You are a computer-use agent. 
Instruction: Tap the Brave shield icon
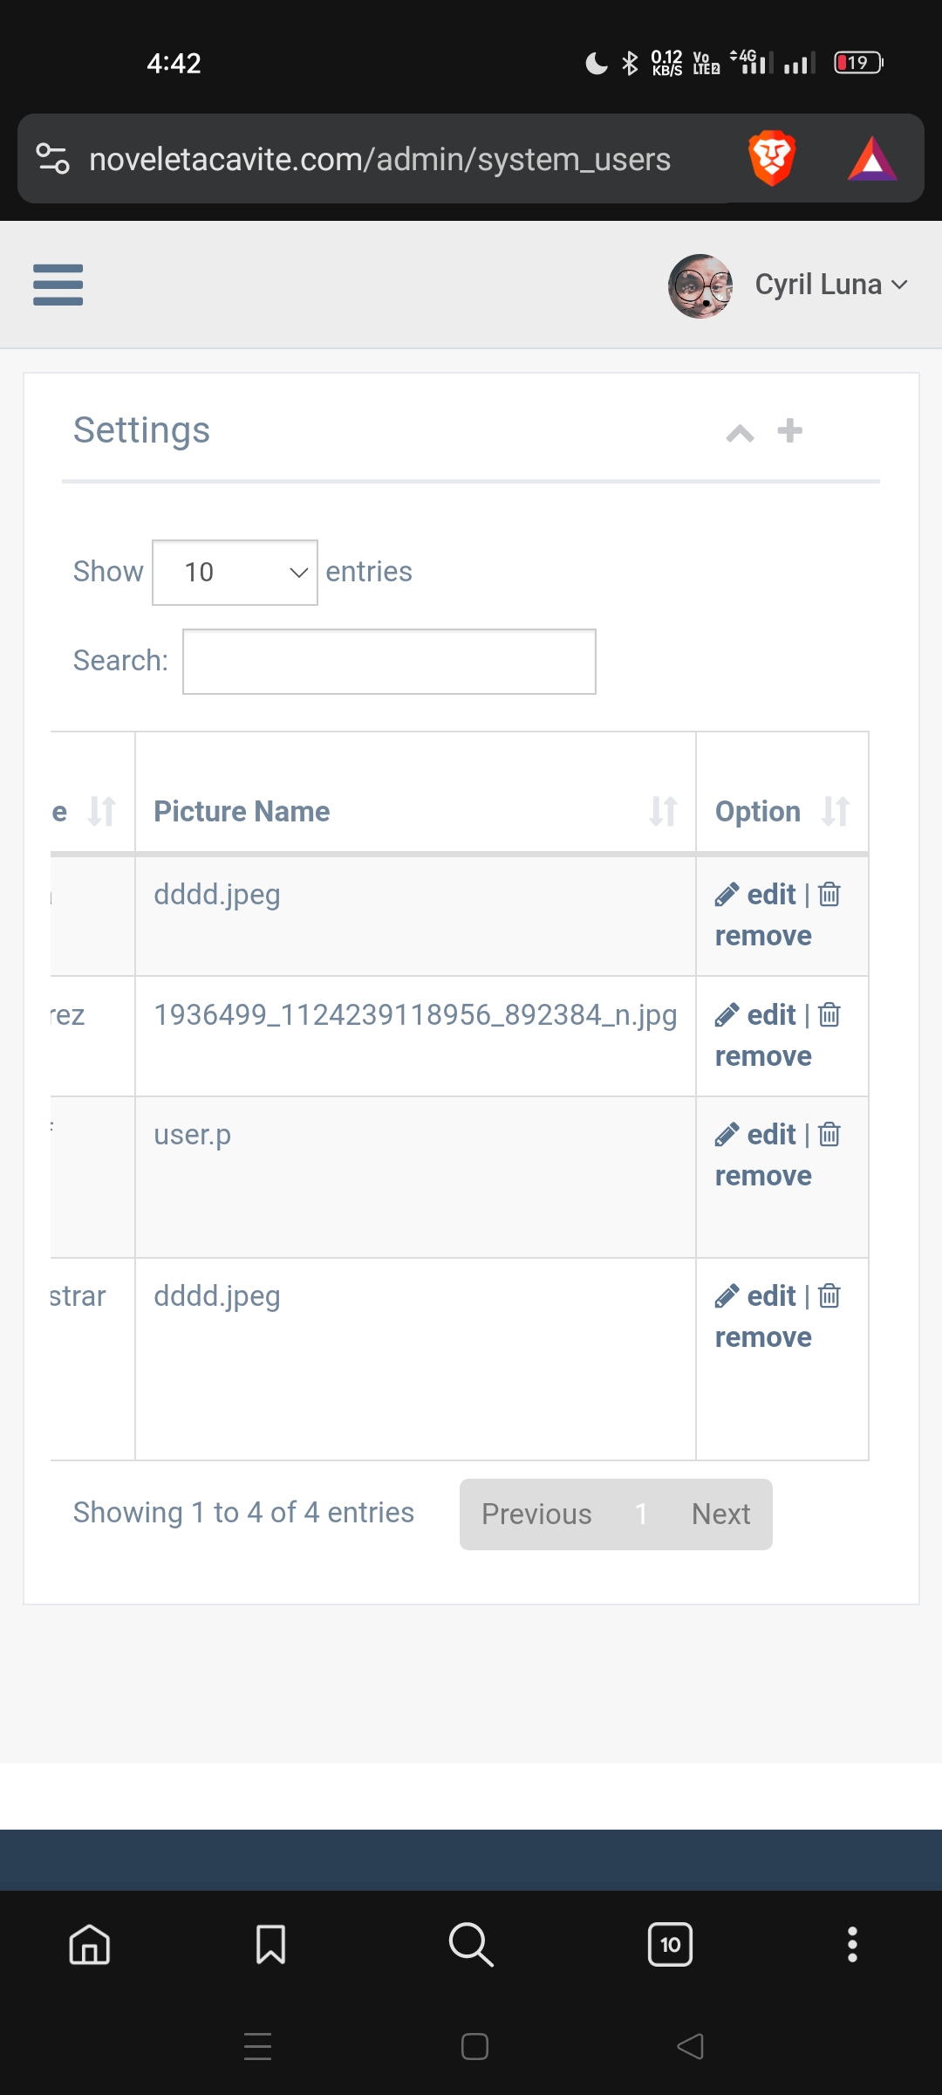click(x=772, y=159)
